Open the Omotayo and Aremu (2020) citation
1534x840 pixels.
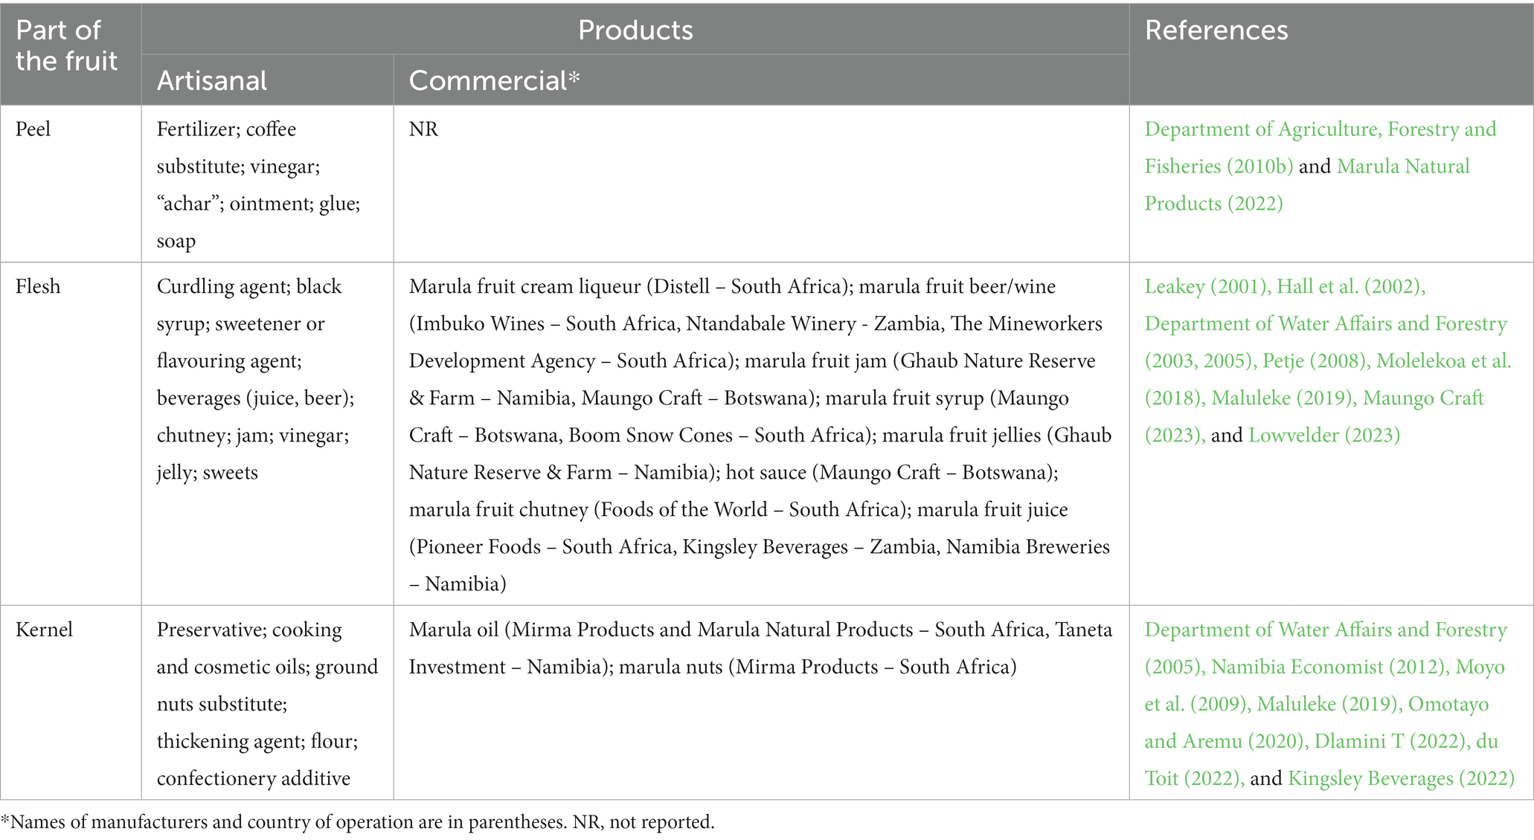pos(1317,723)
